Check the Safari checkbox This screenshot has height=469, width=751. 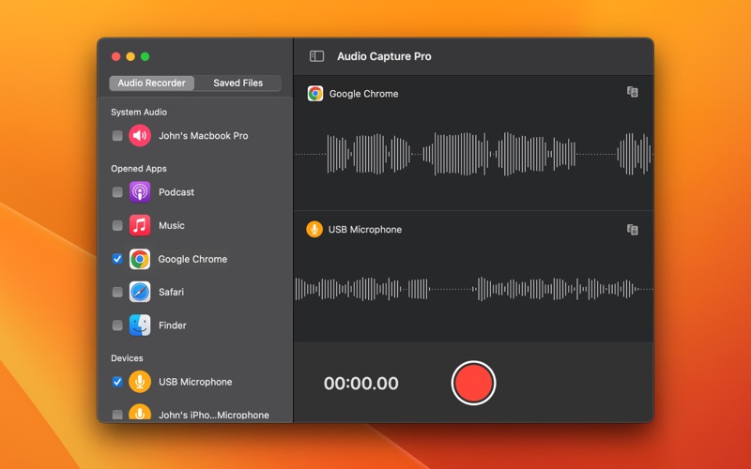tap(117, 292)
